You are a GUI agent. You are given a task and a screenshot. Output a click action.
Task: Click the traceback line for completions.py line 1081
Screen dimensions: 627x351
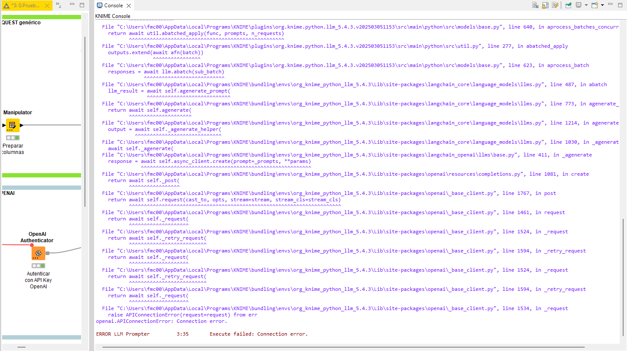345,174
